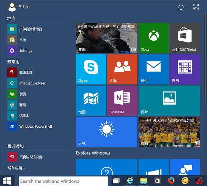
Task: Click the Windows Start button
Action: pos(7,181)
